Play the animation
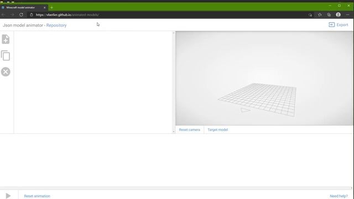The height and width of the screenshot is (199, 354). coord(8,196)
